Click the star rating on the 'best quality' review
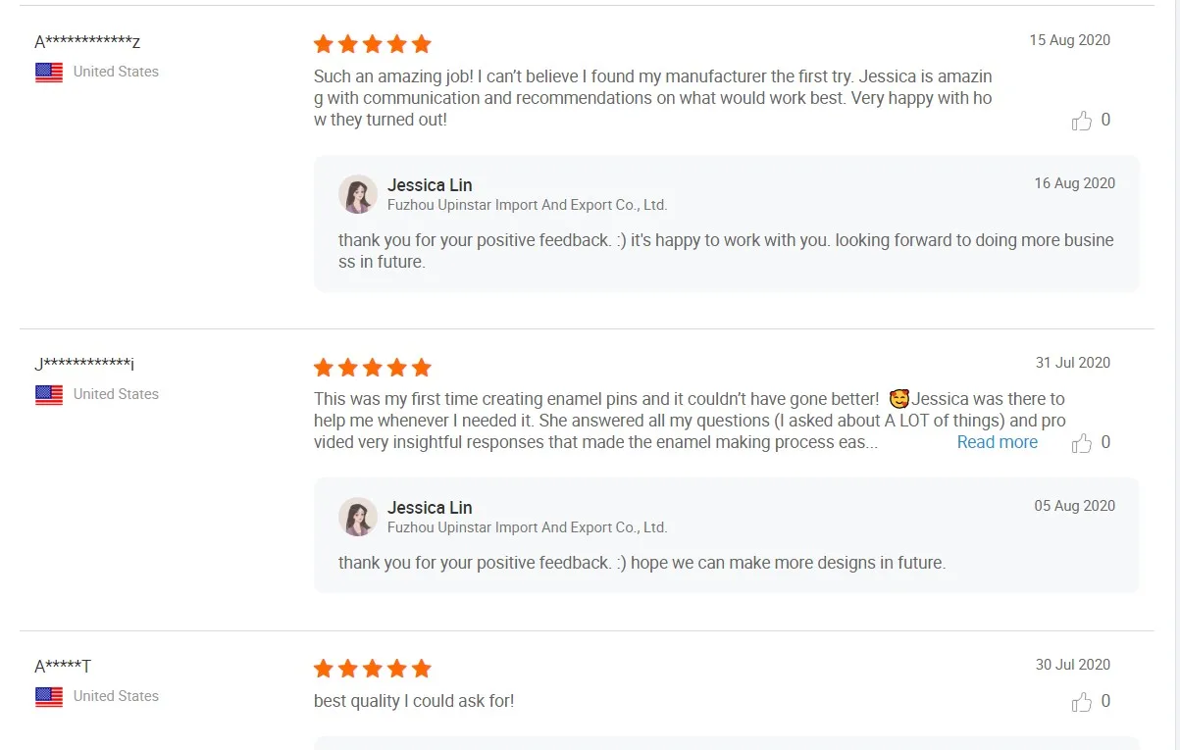The width and height of the screenshot is (1180, 750). pos(372,669)
